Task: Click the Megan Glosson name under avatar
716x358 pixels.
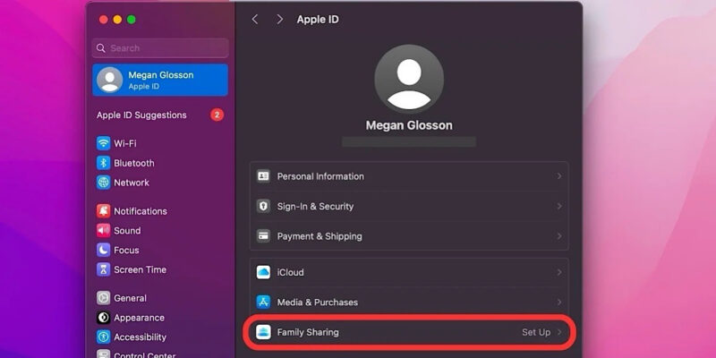Action: (409, 125)
